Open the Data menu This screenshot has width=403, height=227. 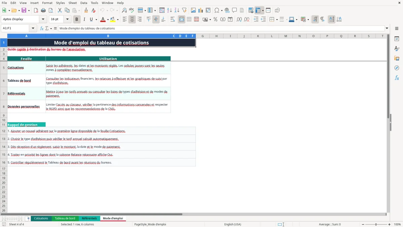pyautogui.click(x=84, y=3)
